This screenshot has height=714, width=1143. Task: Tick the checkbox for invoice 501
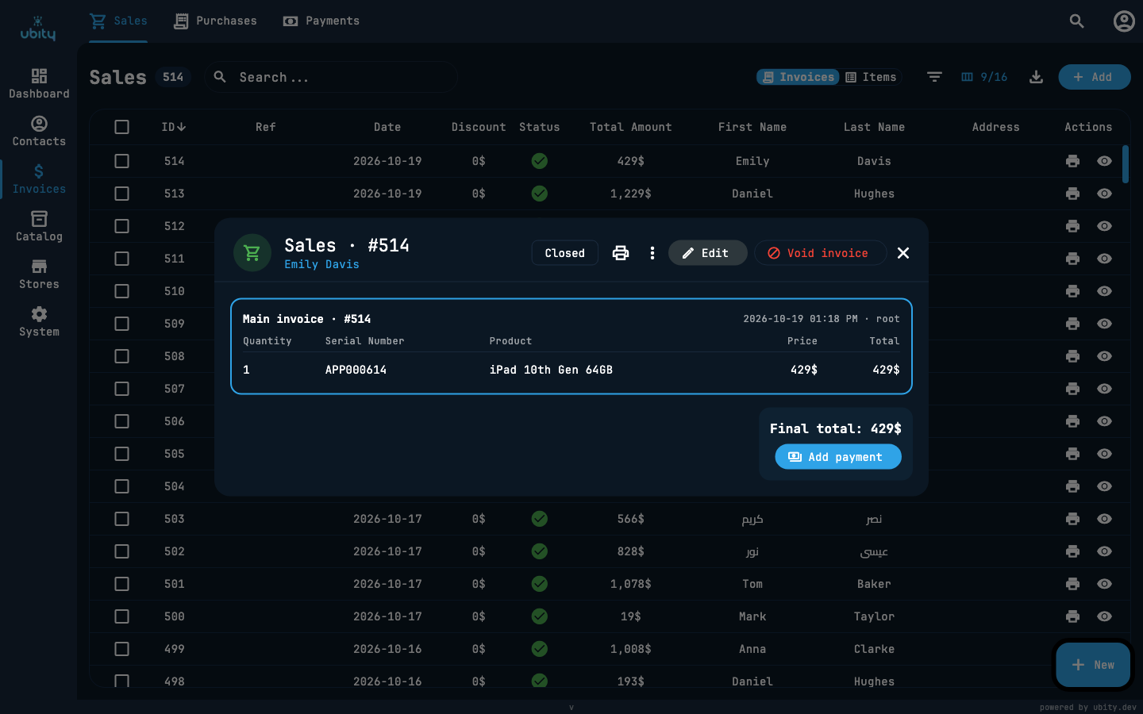(121, 584)
